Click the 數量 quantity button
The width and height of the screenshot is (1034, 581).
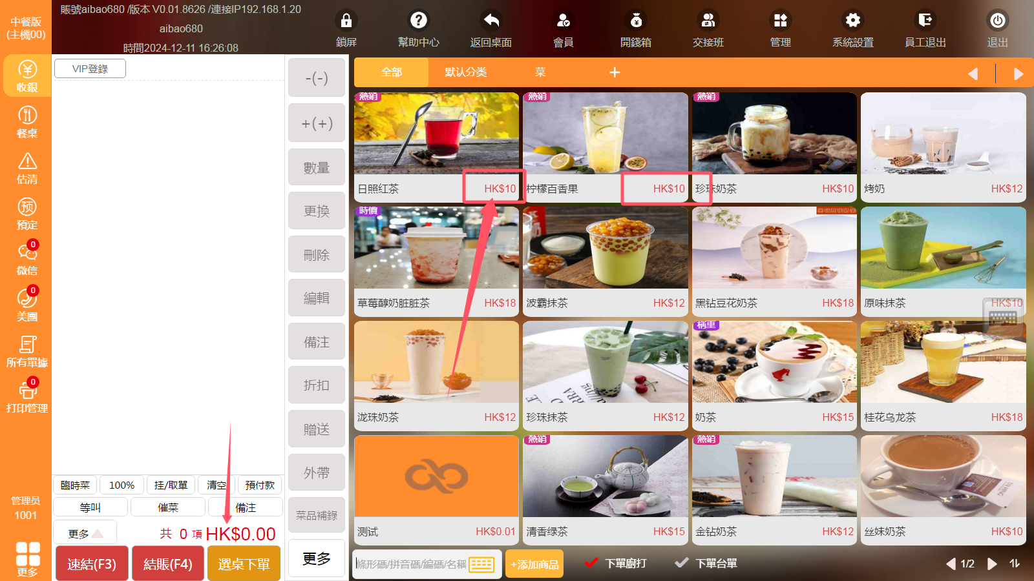(x=317, y=167)
